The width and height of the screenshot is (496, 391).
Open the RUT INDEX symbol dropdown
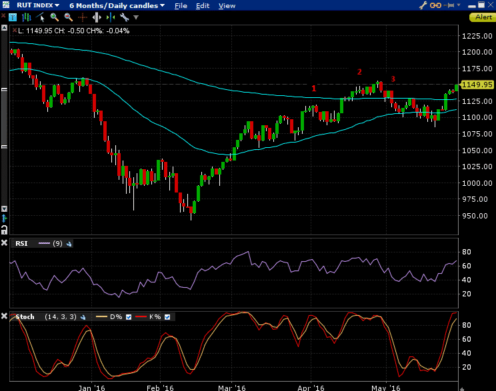click(38, 5)
